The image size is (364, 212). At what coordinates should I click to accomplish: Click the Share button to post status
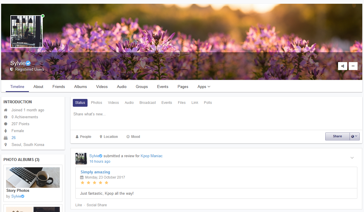337,136
